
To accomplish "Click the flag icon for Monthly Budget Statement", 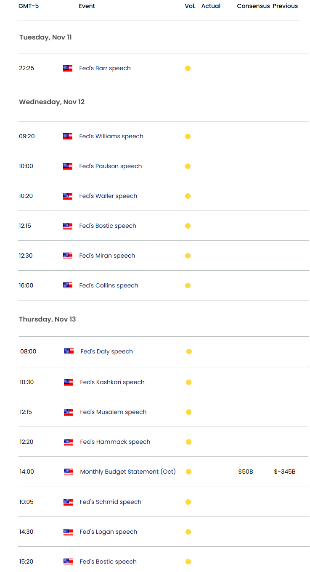I will point(69,472).
